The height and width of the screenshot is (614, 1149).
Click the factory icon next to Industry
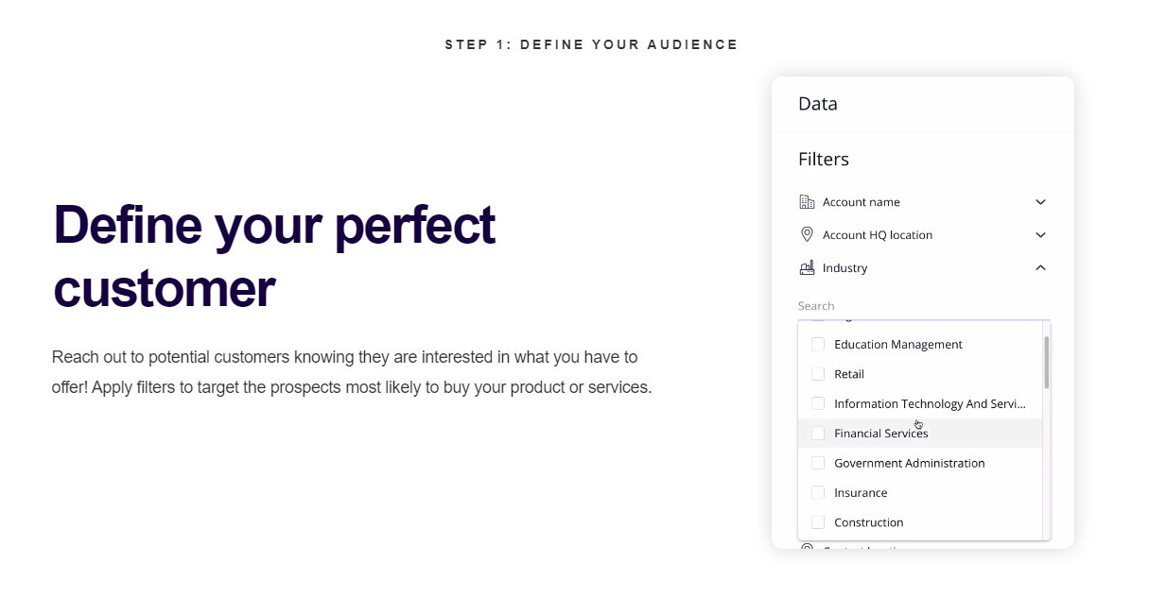[x=807, y=268]
